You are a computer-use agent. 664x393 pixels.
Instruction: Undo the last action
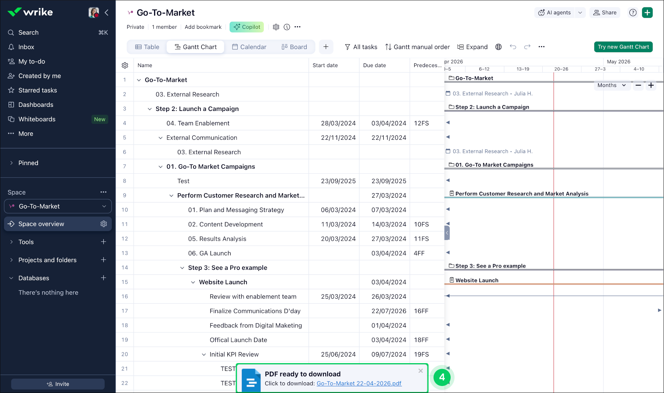(x=513, y=47)
